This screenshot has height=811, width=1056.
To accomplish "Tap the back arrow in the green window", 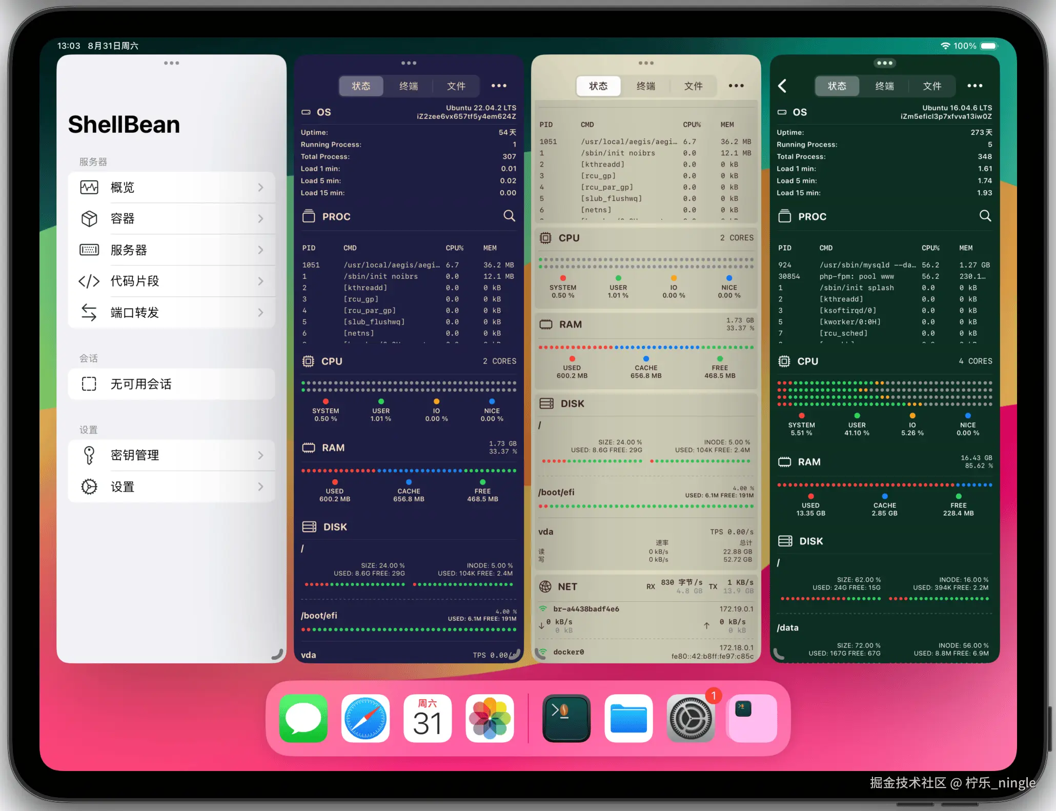I will pyautogui.click(x=782, y=86).
